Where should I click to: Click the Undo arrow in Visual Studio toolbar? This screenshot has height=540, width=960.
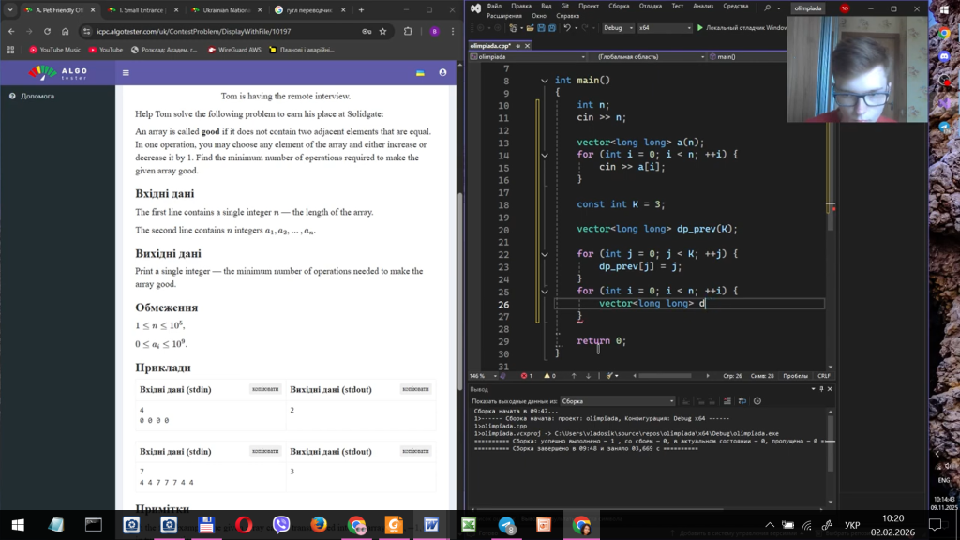click(x=567, y=28)
